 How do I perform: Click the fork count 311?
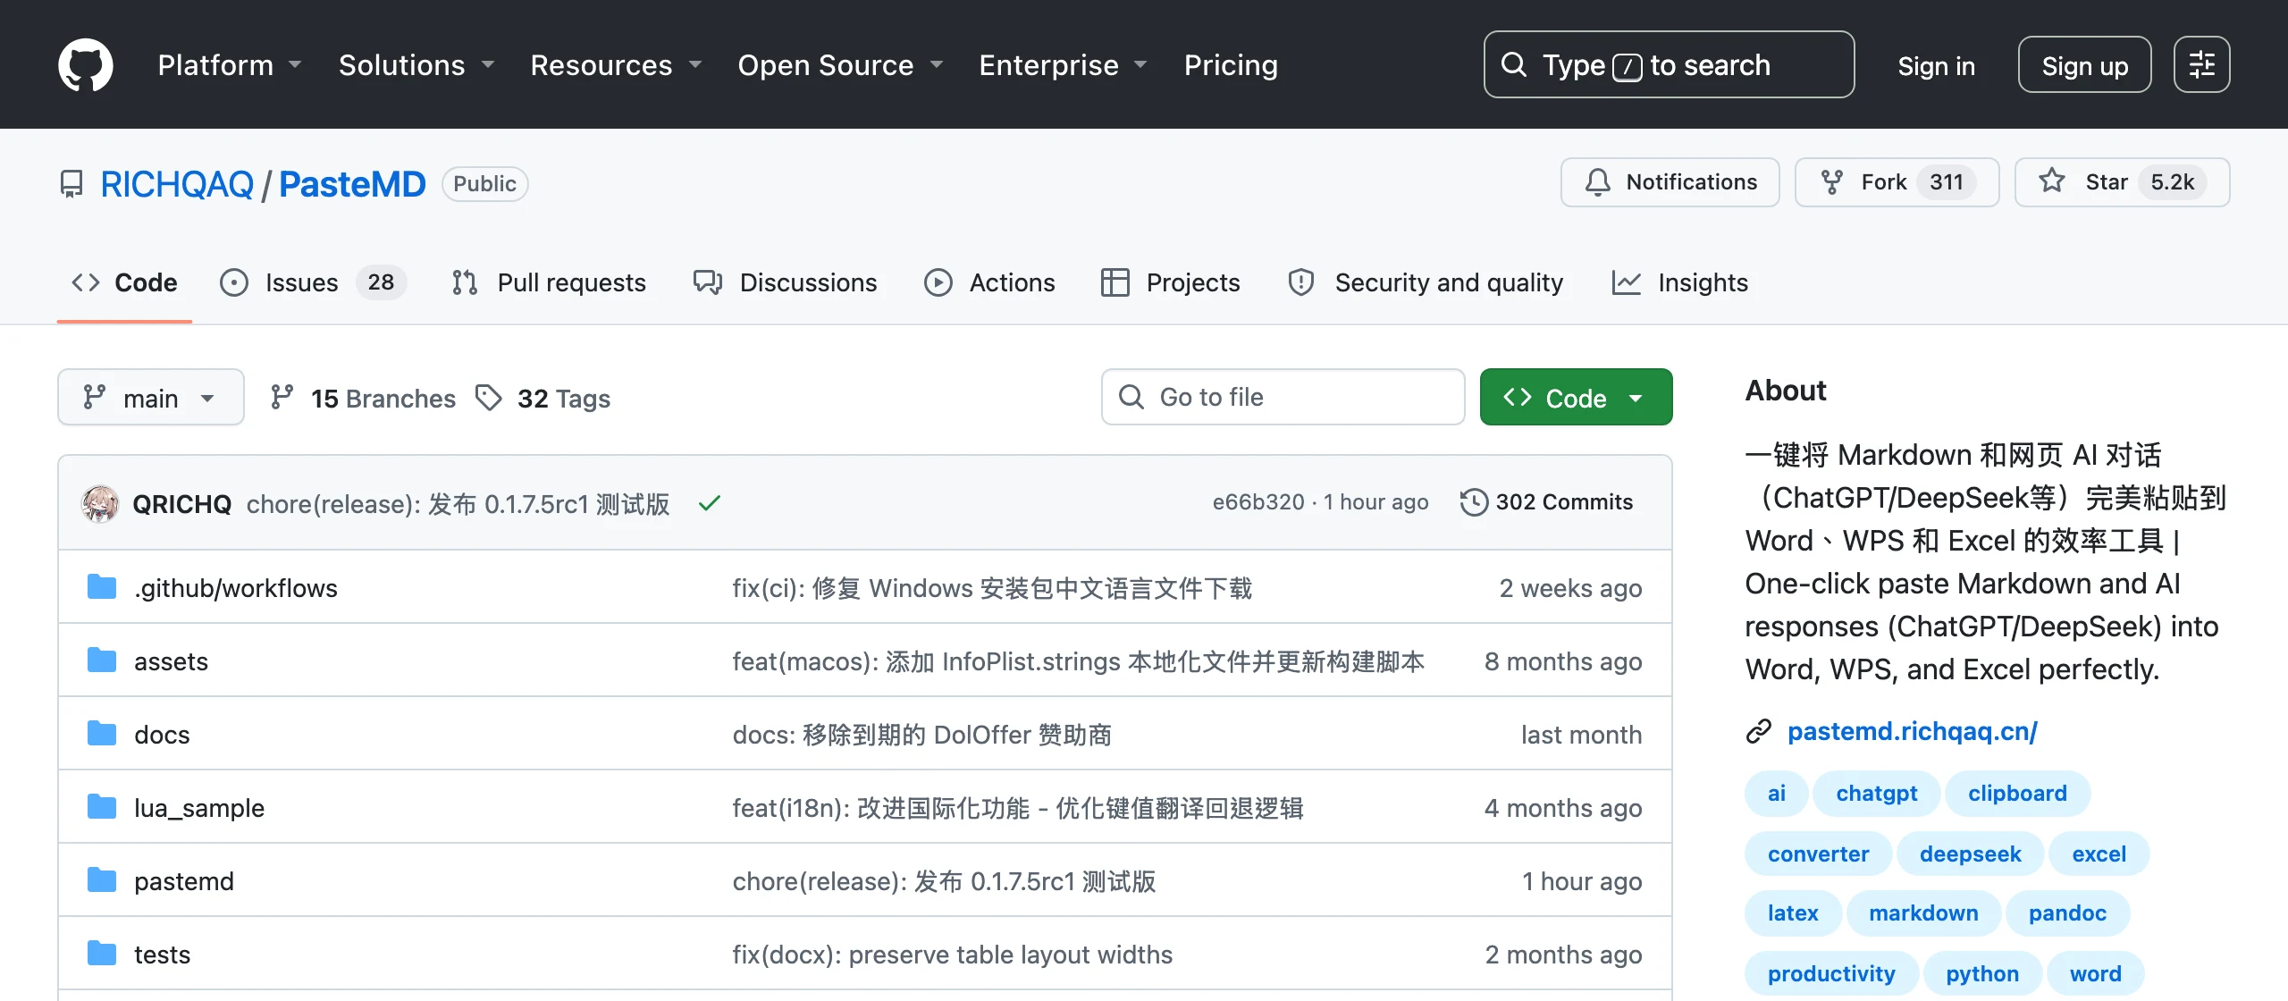1946,182
